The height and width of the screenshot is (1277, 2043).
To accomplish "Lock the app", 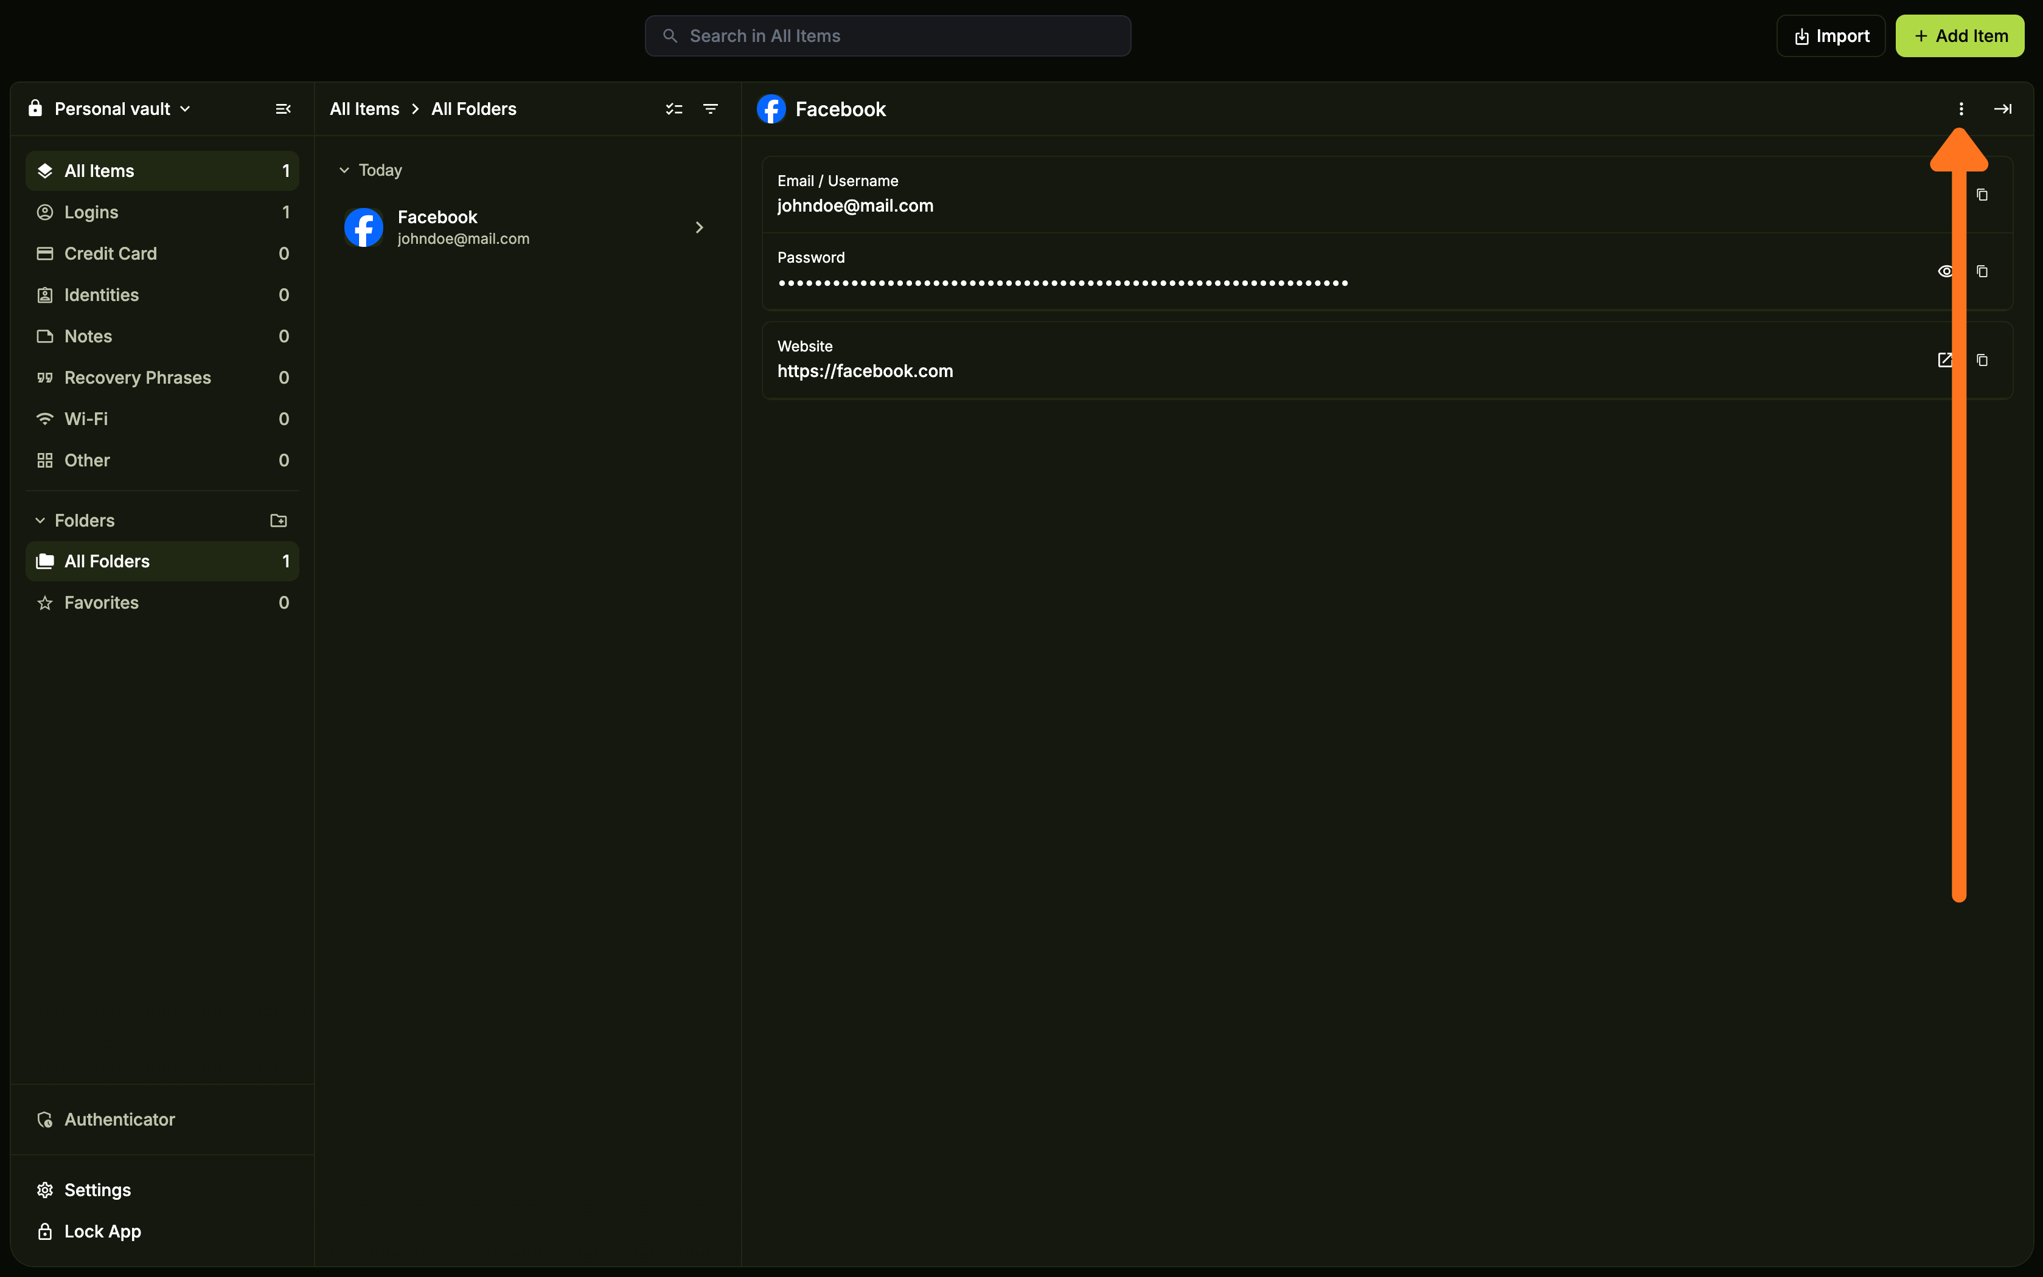I will pyautogui.click(x=162, y=1231).
